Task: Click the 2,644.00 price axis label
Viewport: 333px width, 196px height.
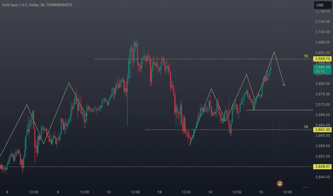Action: click(x=323, y=177)
